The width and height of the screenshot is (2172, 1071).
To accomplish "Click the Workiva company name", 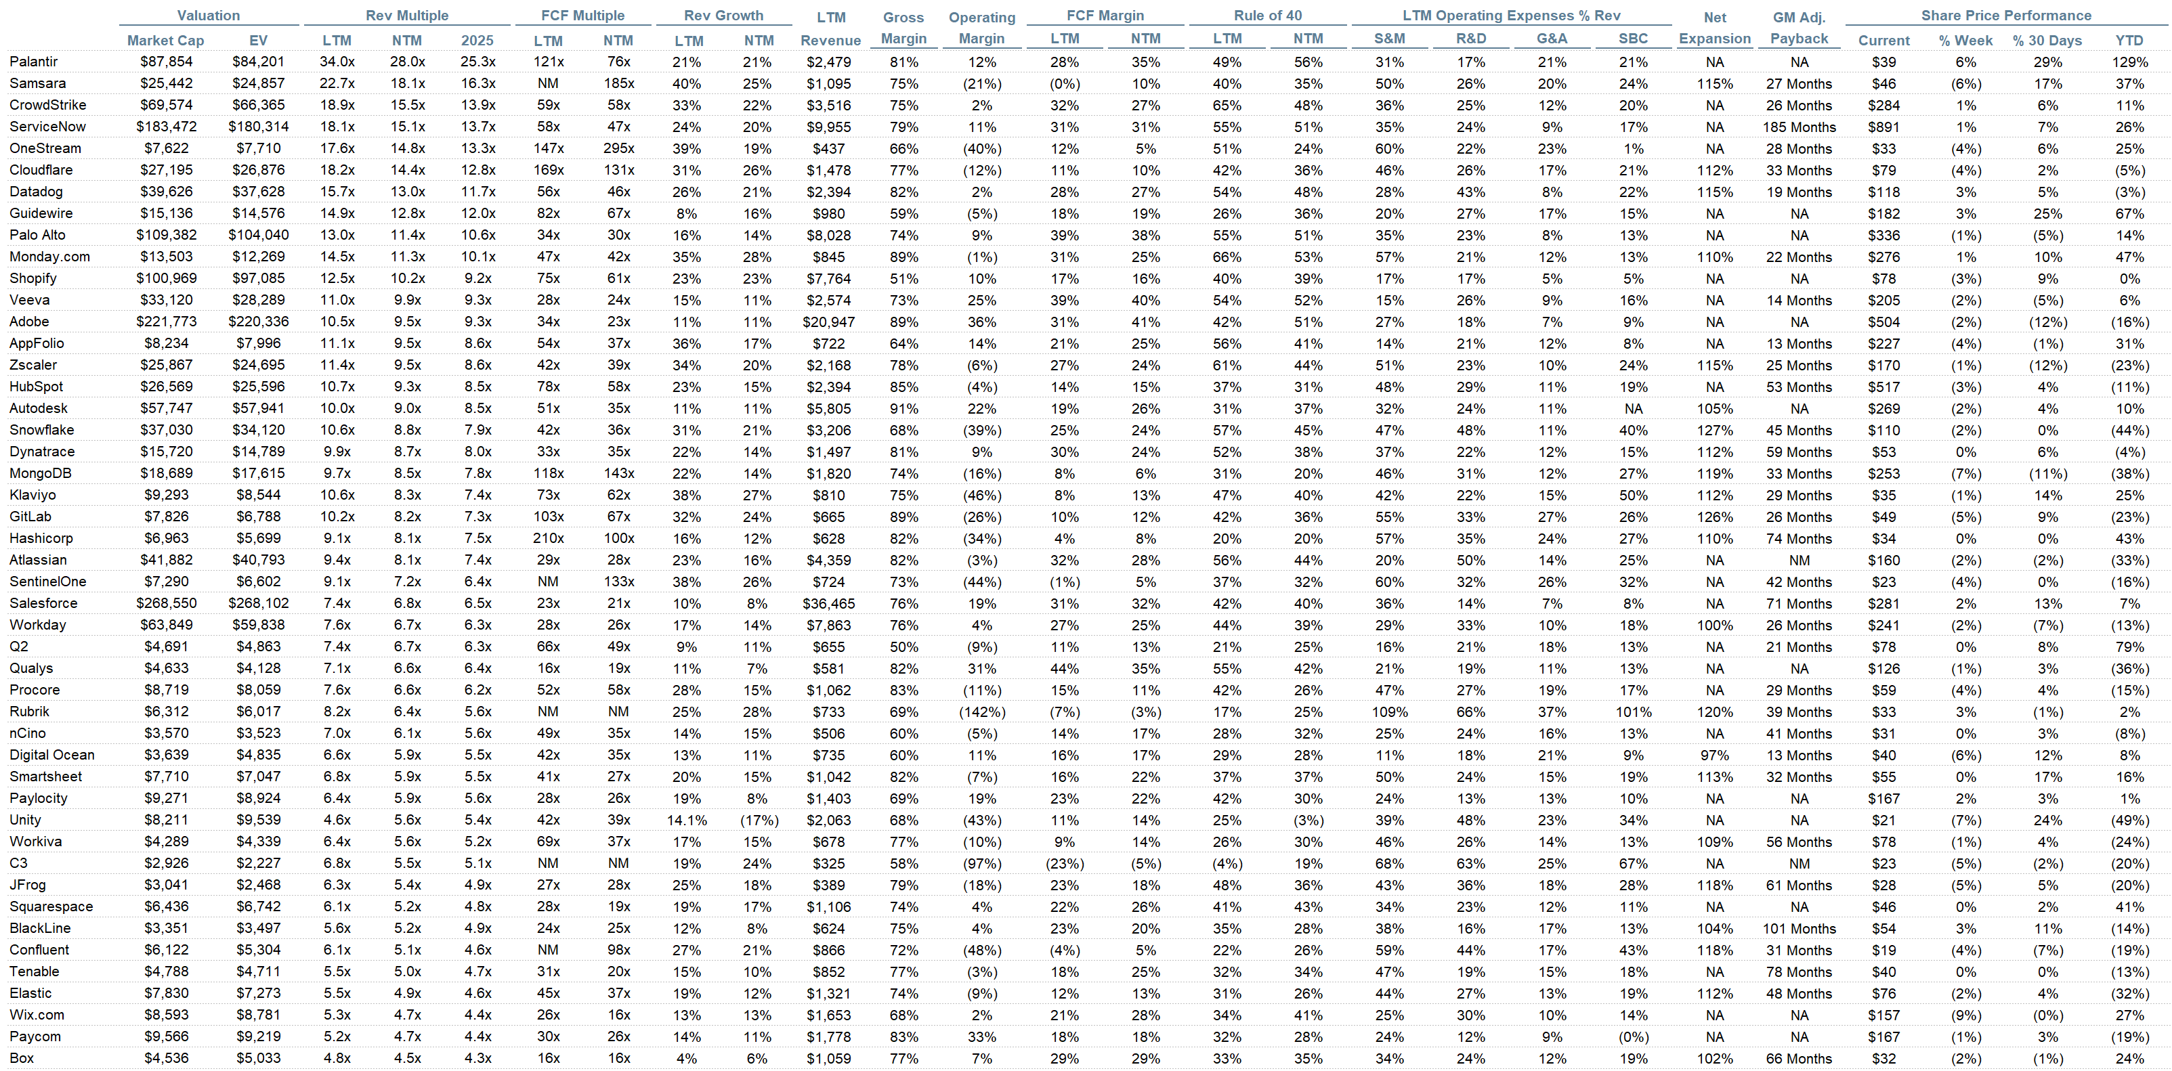I will coord(35,842).
